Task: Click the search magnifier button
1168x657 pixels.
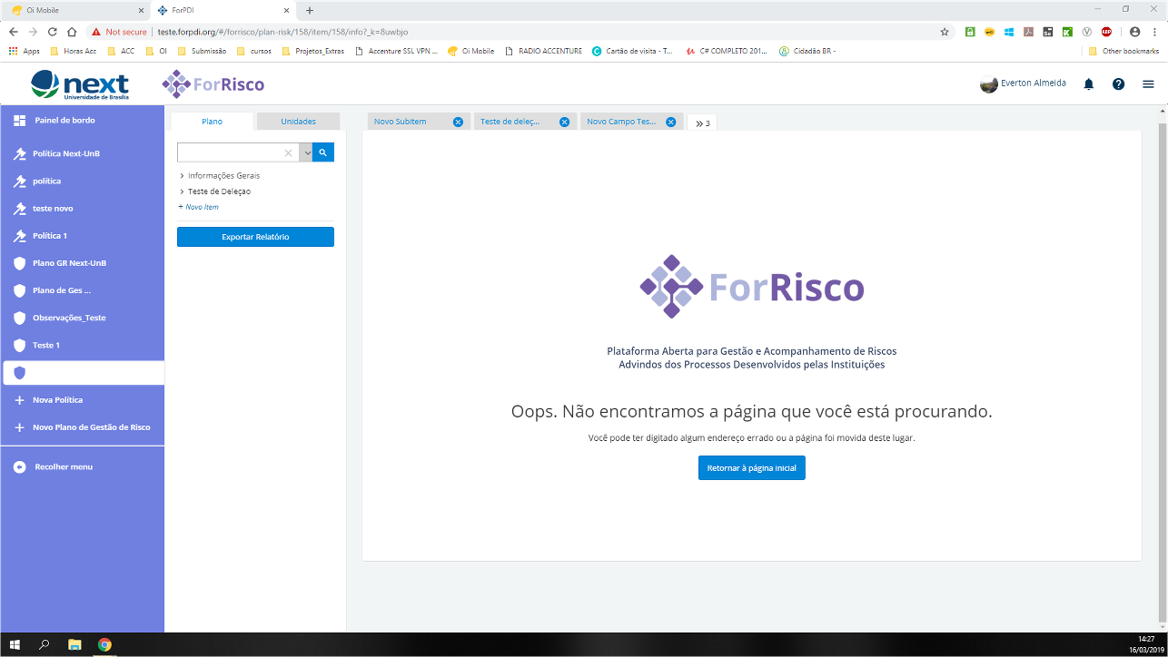Action: coord(323,152)
